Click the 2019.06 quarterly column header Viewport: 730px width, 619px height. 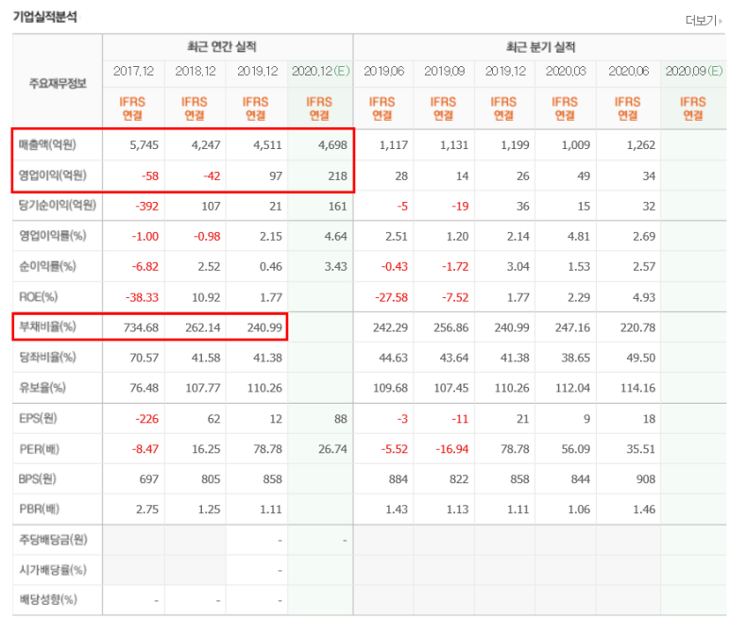point(383,71)
